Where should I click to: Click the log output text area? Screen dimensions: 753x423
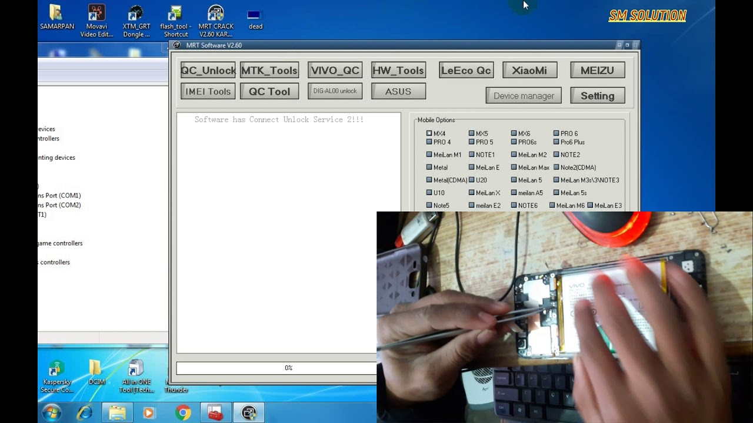coord(288,233)
